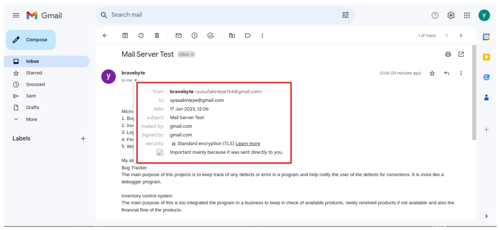Expand More in the left sidebar

pos(31,119)
